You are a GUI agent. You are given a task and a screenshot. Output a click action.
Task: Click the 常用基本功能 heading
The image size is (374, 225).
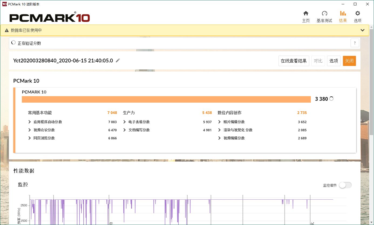[40, 113]
